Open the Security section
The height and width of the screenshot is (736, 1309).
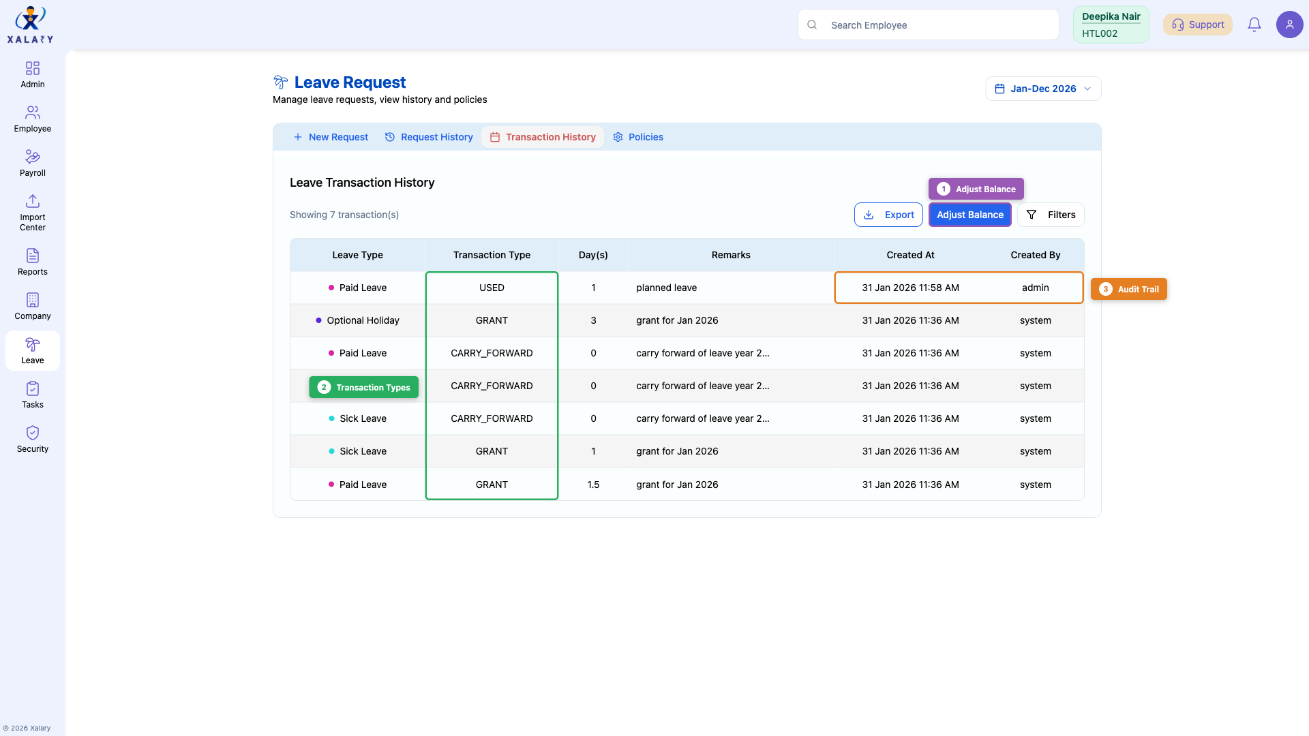(32, 438)
